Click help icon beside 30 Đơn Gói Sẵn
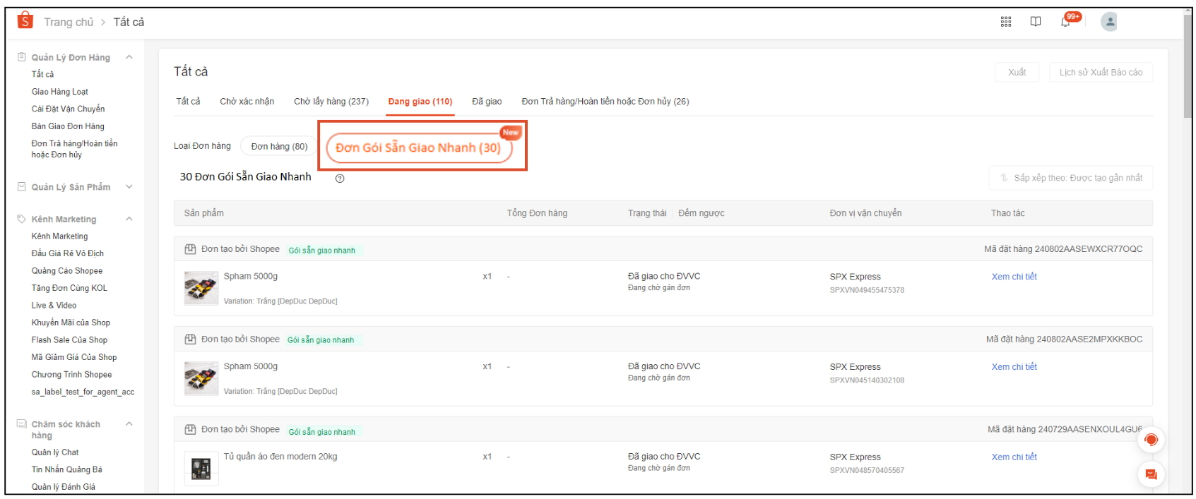 (340, 179)
